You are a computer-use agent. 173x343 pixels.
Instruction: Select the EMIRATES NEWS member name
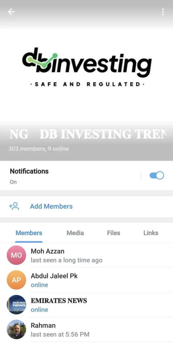(59, 301)
